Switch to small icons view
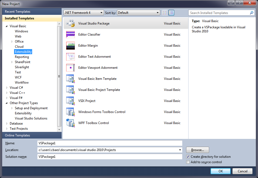The image size is (258, 178). [x=165, y=13]
